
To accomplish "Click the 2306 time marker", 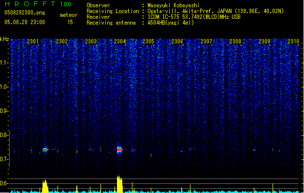I will pos(177,41).
